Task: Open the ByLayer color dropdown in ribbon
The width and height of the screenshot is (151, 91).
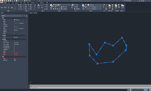Action: (x=94, y=5)
